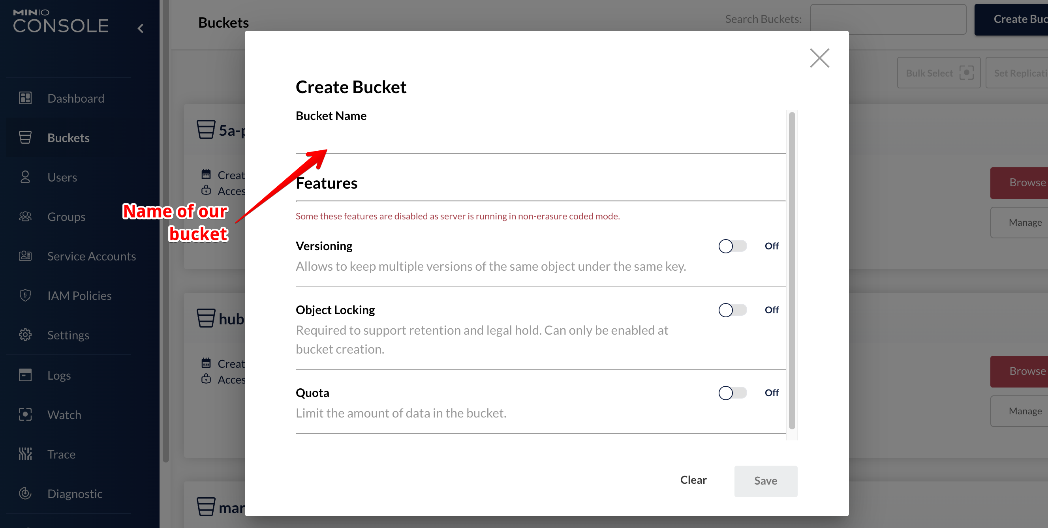Click the Trace icon in sidebar
The height and width of the screenshot is (528, 1048).
(25, 454)
